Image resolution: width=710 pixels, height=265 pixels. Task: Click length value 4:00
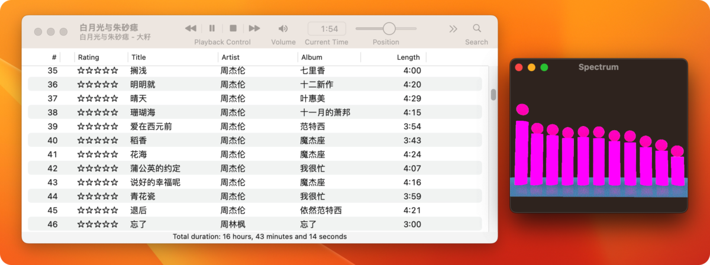click(x=412, y=70)
